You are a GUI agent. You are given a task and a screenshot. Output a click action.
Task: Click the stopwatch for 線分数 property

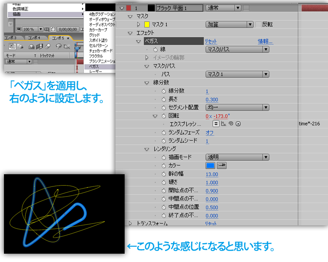click(164, 91)
